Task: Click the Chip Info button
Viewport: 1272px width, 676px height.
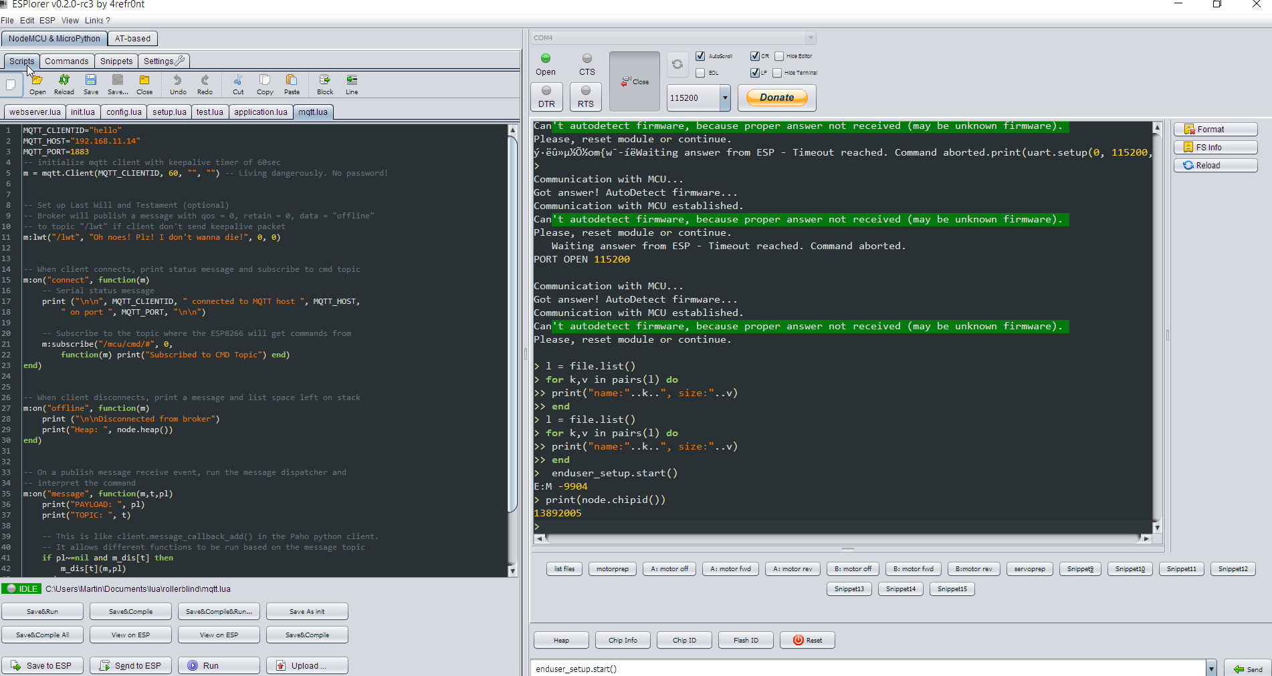Action: click(x=623, y=640)
